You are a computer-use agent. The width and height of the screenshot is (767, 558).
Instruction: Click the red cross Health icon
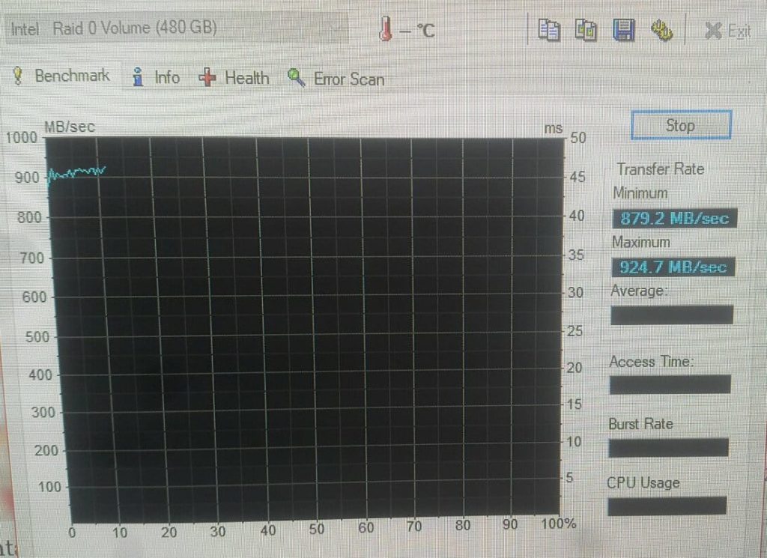pyautogui.click(x=207, y=78)
